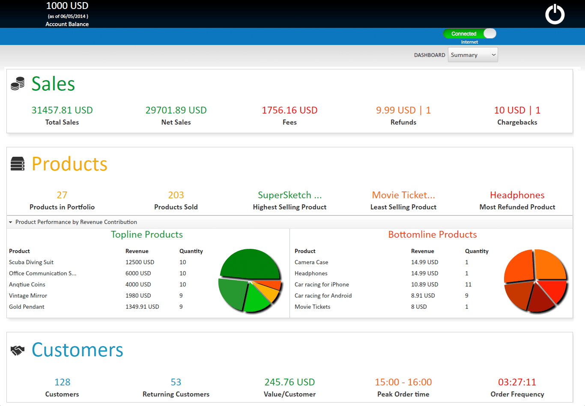Click the Sales coins stack icon
Screen dimensions: 585x406
click(x=18, y=84)
